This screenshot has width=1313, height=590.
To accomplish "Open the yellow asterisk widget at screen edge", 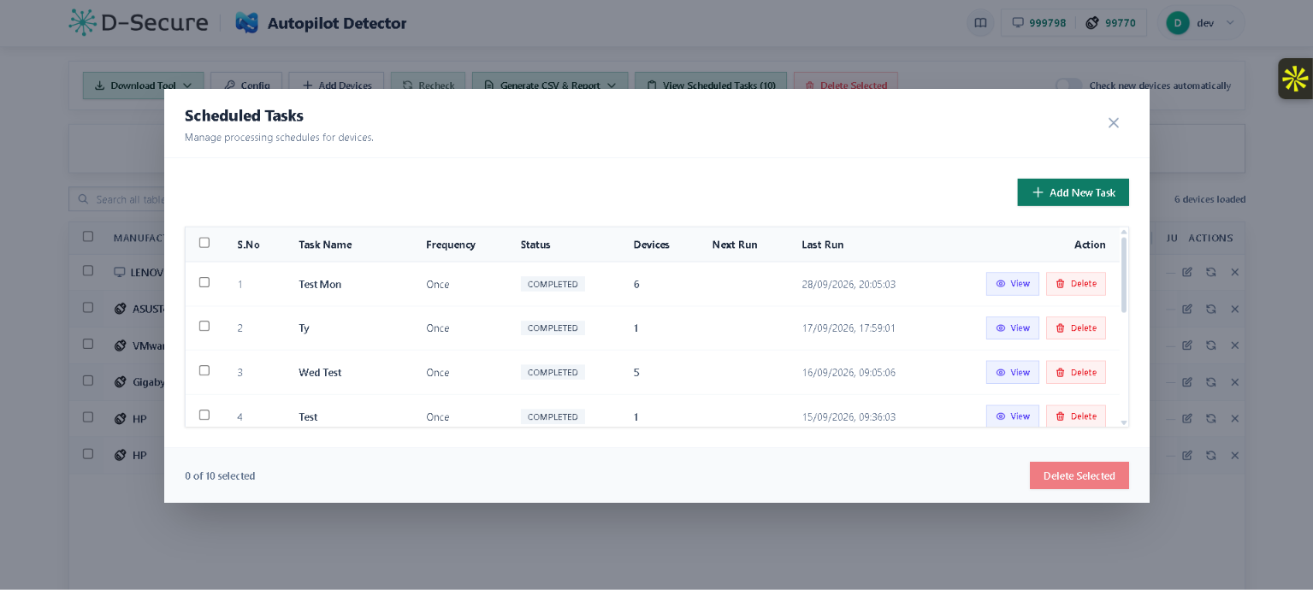I will point(1295,79).
